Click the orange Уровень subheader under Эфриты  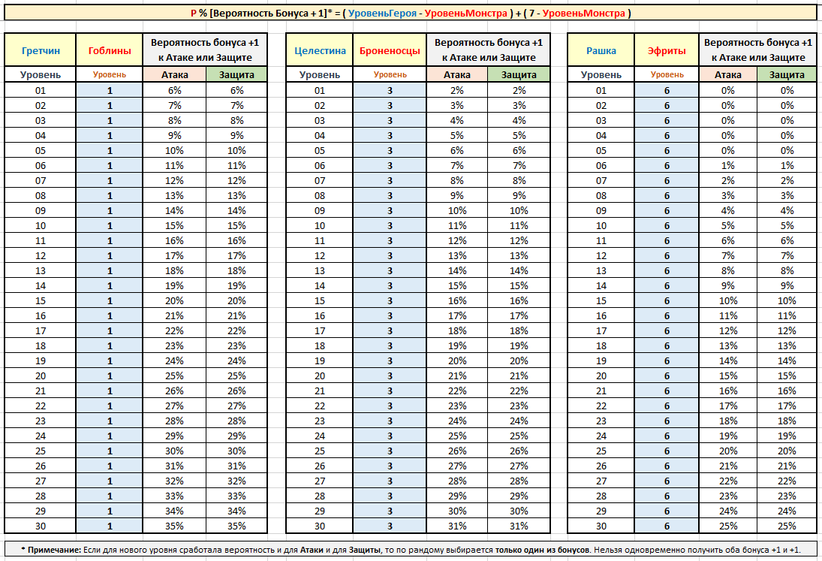tap(667, 74)
